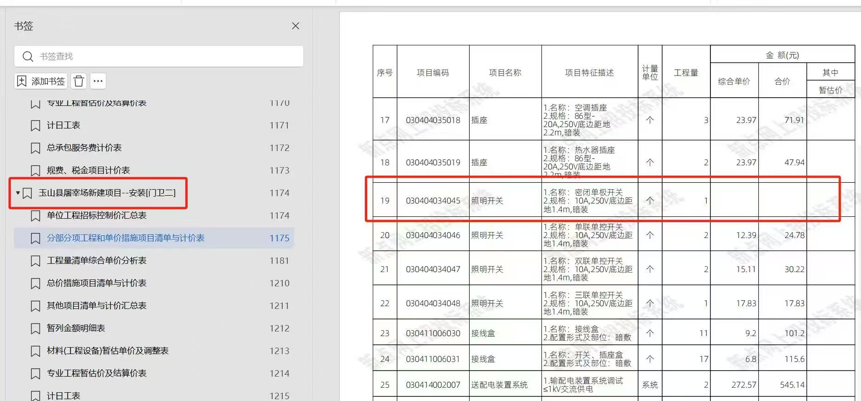Click bookmark icon beside 总承包服务费计价表
Screen dimensions: 861x401
(35, 148)
